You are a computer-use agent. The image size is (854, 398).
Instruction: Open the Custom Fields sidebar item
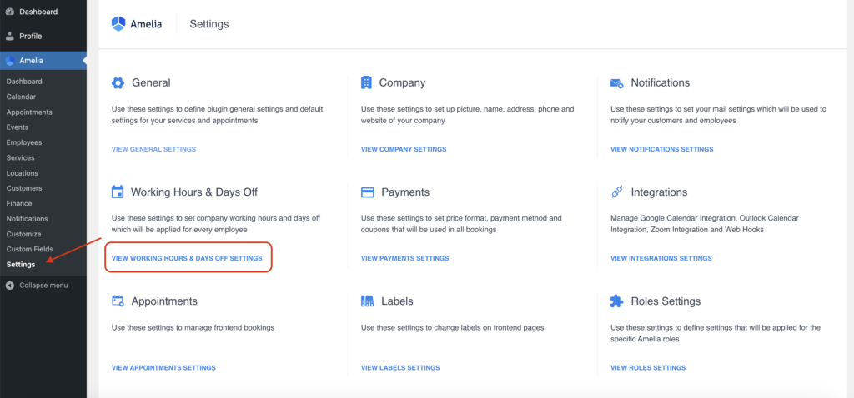pos(29,249)
